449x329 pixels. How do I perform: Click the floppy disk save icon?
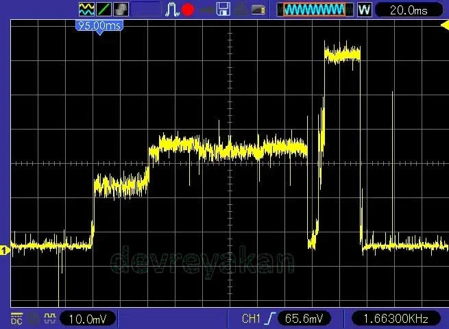pos(223,9)
